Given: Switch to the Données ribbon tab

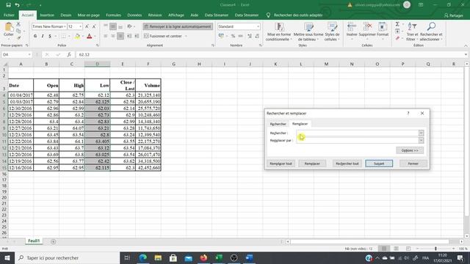Looking at the screenshot, I should click(134, 15).
